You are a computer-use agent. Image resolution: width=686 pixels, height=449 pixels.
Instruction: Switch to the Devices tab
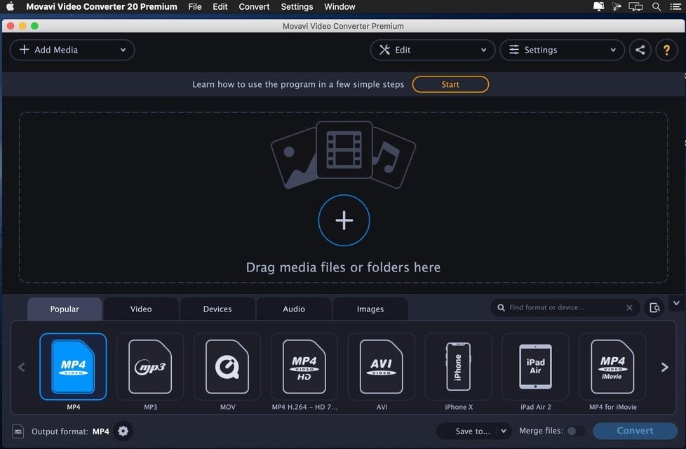[217, 309]
